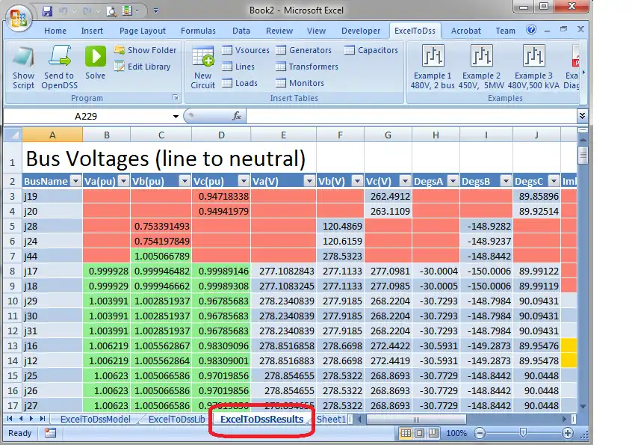Click the Name Box showing A229
The width and height of the screenshot is (632, 445).
pyautogui.click(x=86, y=117)
